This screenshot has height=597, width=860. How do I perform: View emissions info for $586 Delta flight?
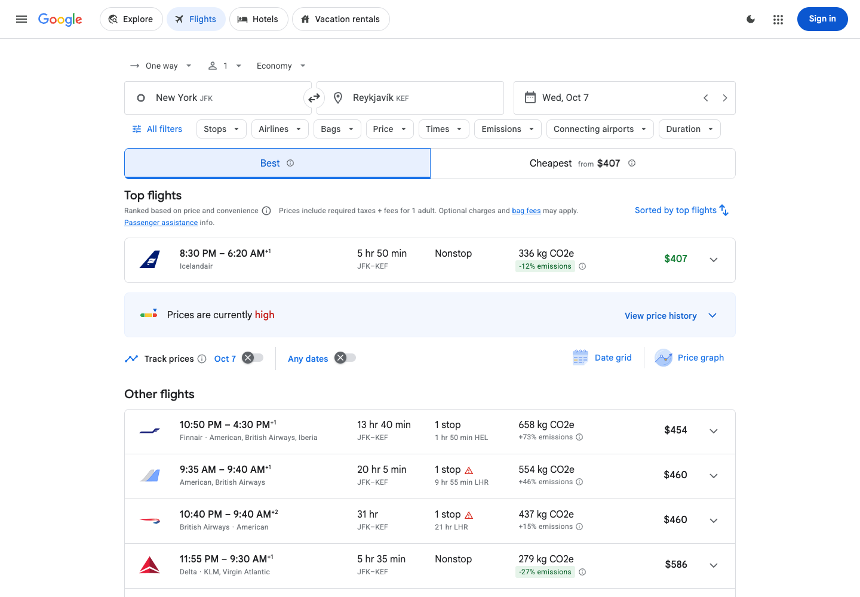[582, 572]
